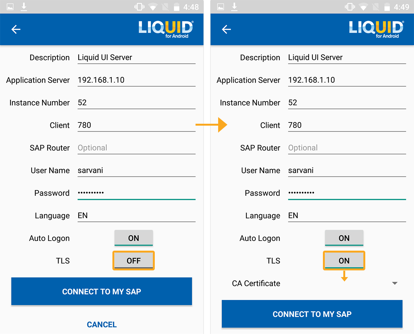Tap the battery icon in right status bar
Viewport: 414px width, 334px height.
click(x=387, y=7)
